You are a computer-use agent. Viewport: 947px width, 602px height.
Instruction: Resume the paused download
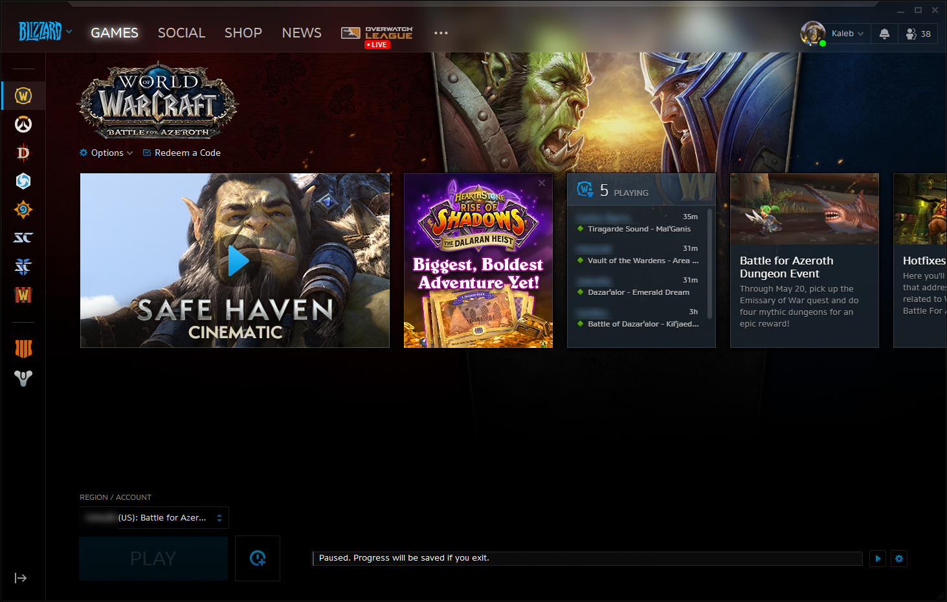(x=878, y=559)
